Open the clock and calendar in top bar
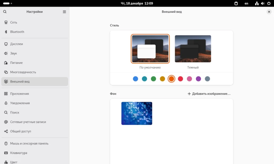This screenshot has height=164, width=274. click(137, 3)
